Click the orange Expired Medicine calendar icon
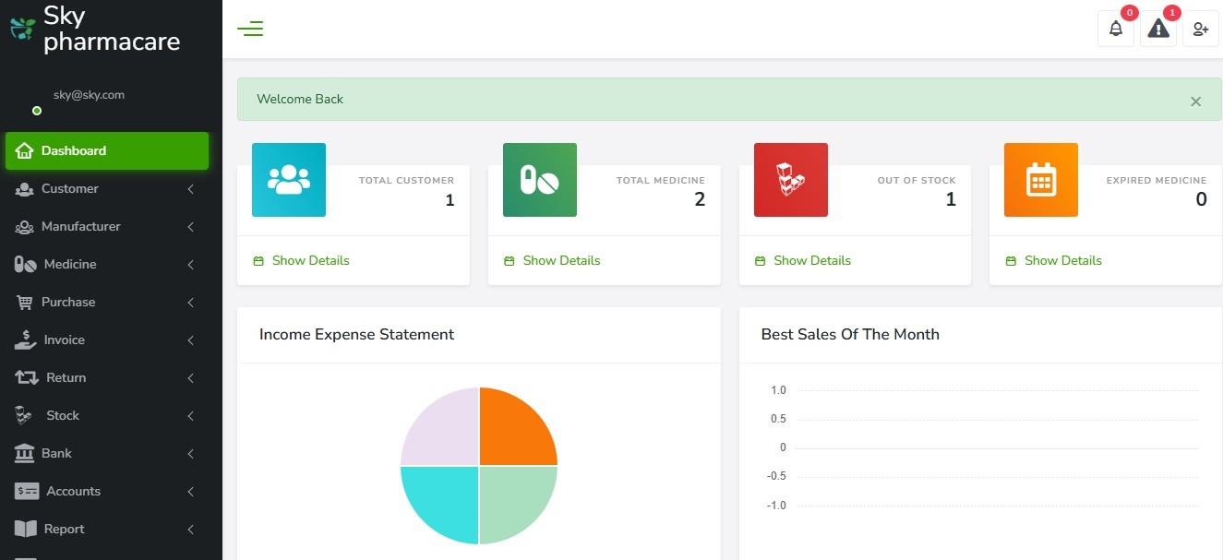 coord(1040,180)
